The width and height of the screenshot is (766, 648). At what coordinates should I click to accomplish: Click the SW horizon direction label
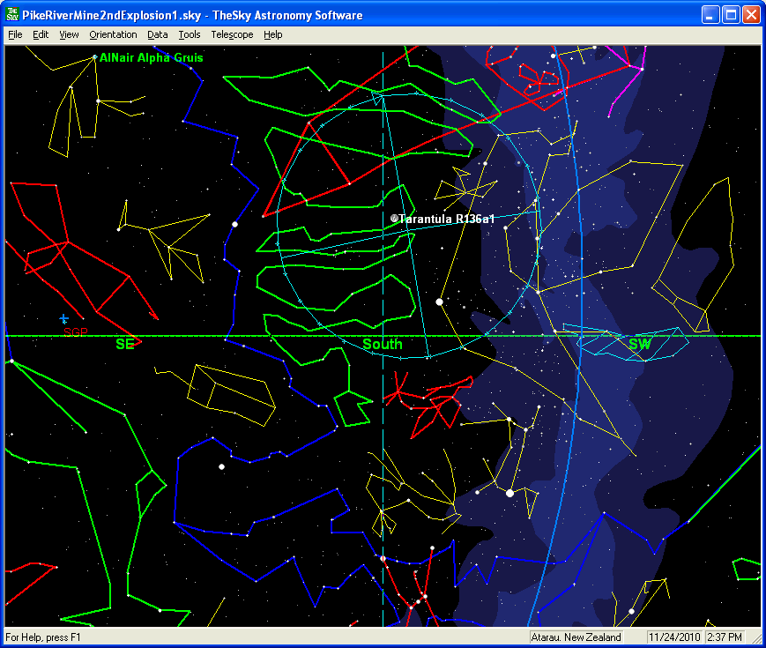pyautogui.click(x=639, y=345)
